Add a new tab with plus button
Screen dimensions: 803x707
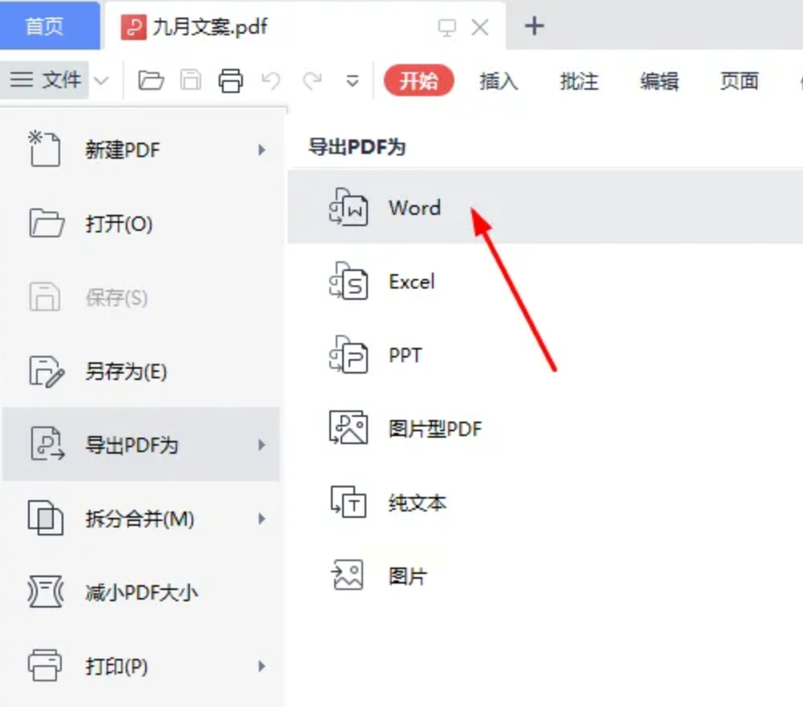tap(535, 26)
